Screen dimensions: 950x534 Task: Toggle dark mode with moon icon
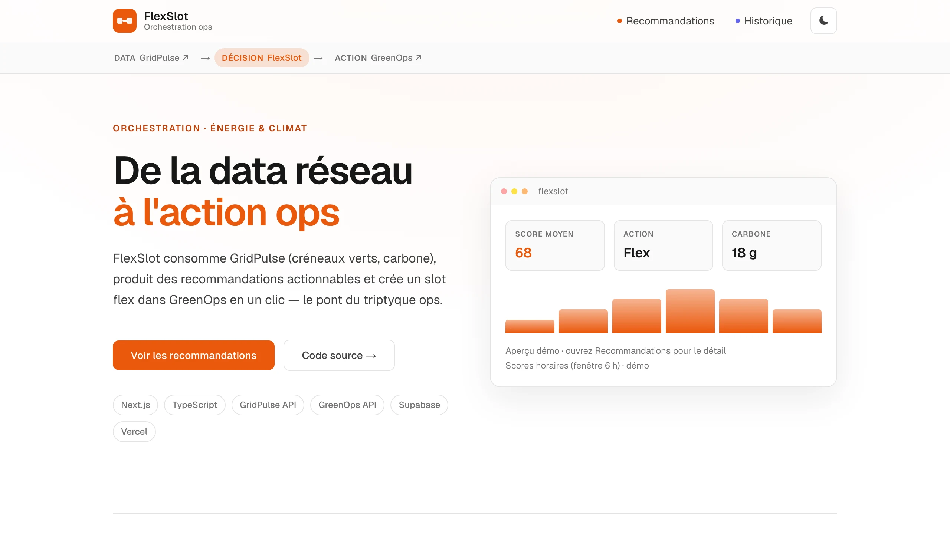(x=823, y=21)
